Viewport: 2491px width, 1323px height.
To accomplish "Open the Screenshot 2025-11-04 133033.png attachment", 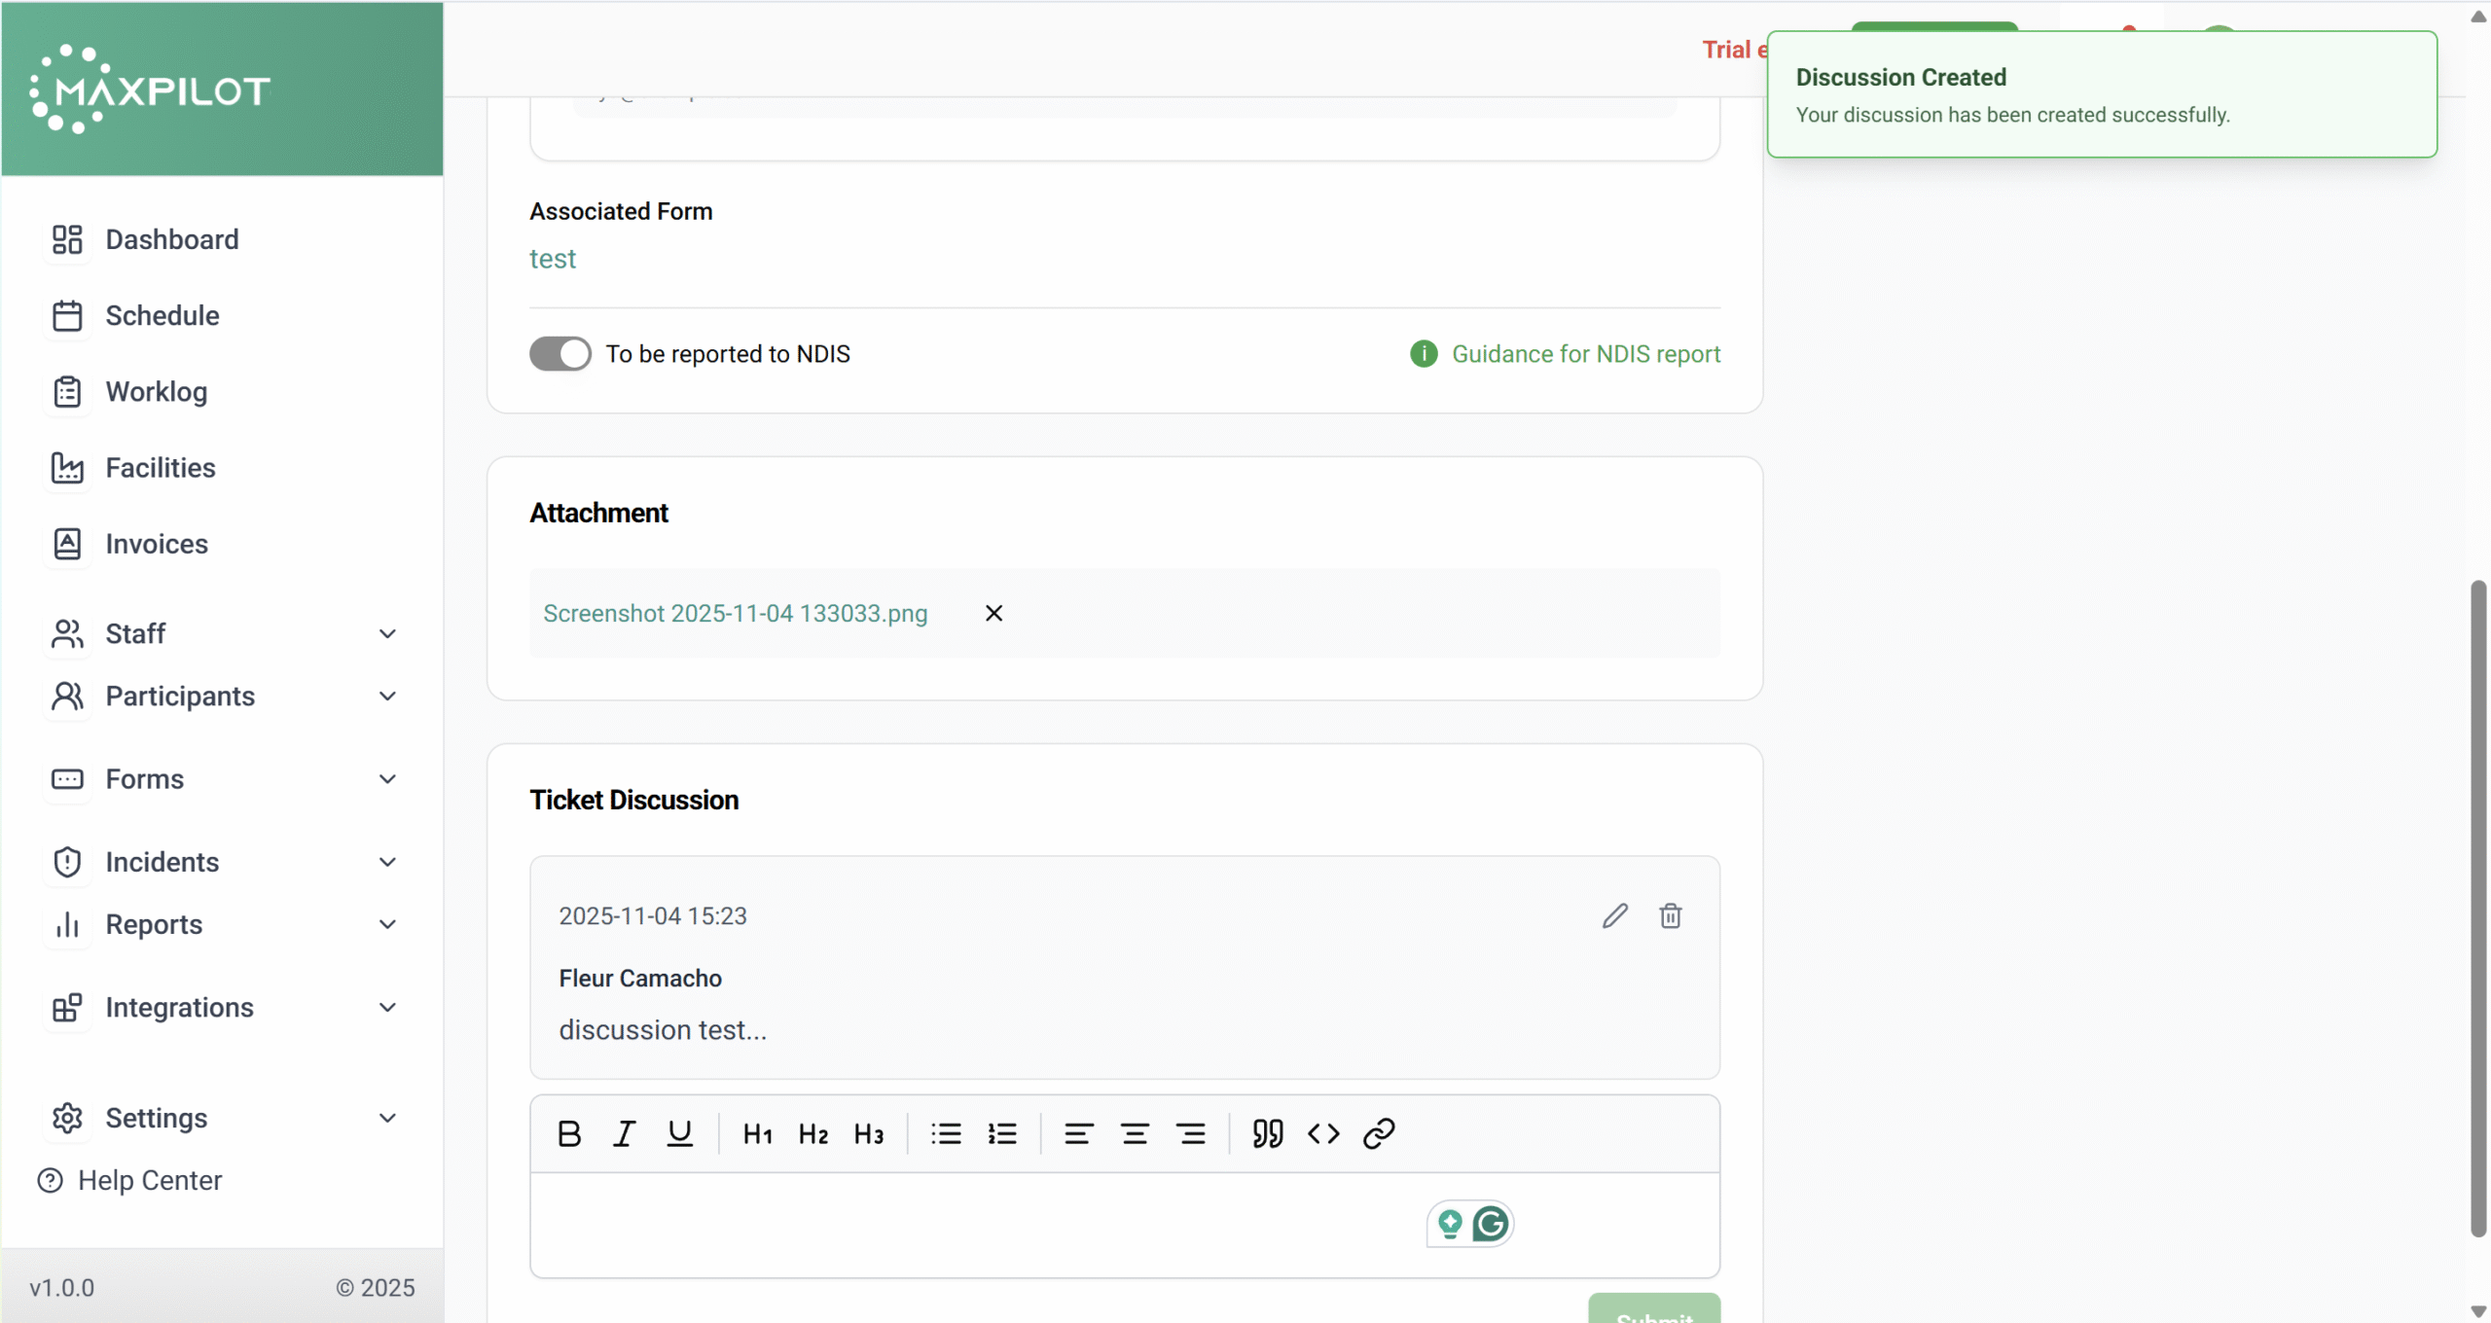I will point(735,614).
